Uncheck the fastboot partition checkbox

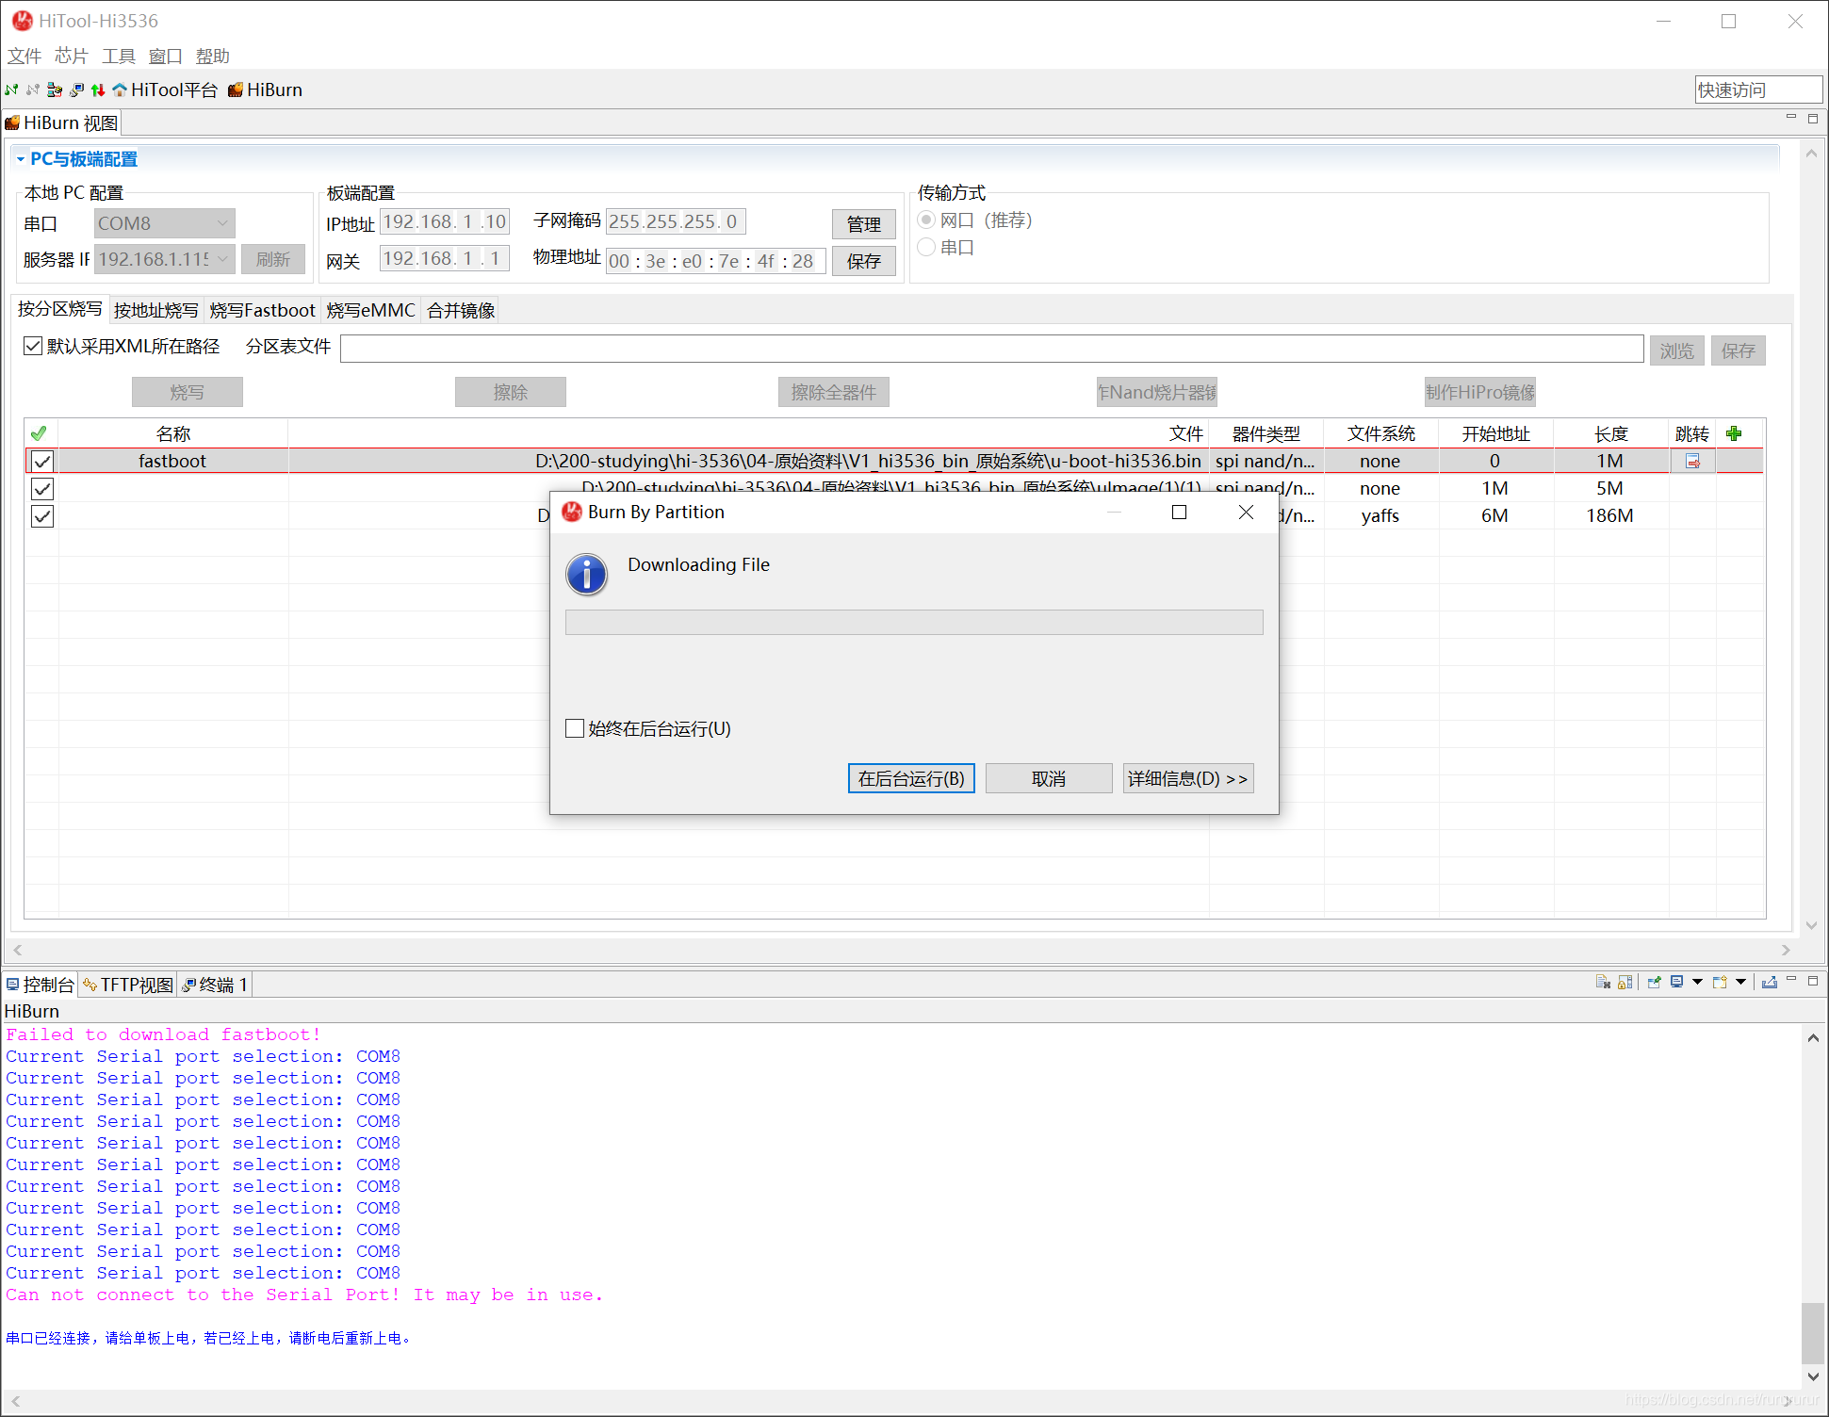pos(42,461)
